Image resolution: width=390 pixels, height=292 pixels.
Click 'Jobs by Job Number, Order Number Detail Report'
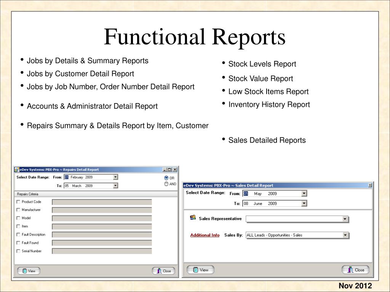click(x=111, y=87)
